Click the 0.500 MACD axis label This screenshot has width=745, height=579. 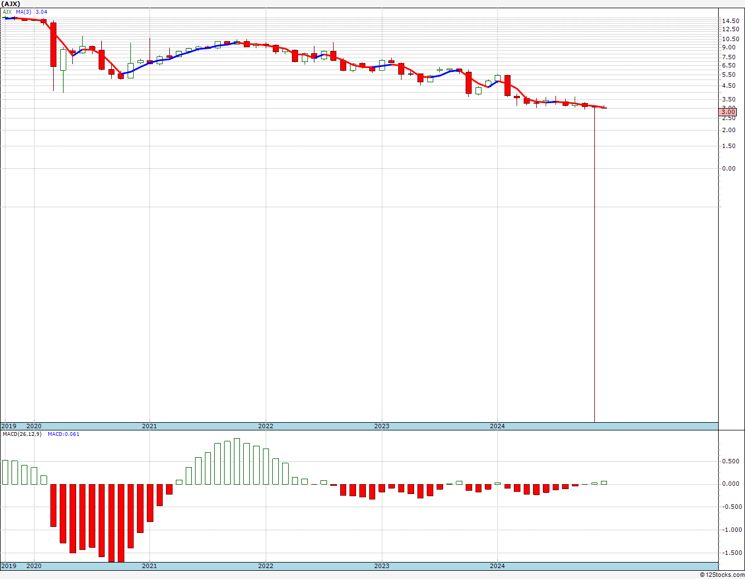point(731,461)
